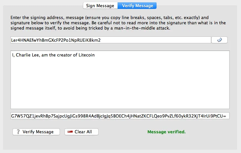
Task: Click the word Litecoin in the message
Action: [86, 55]
